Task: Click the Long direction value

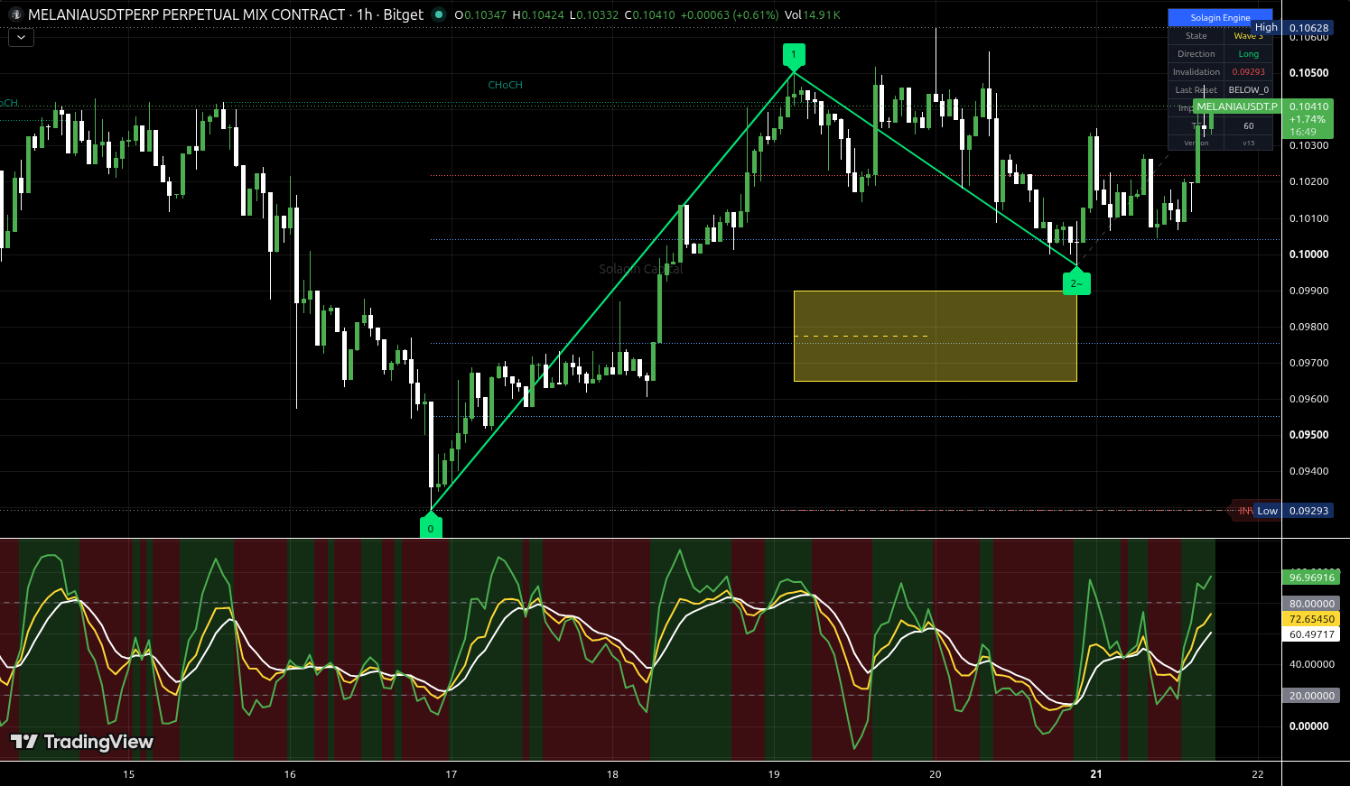Action: pos(1249,54)
